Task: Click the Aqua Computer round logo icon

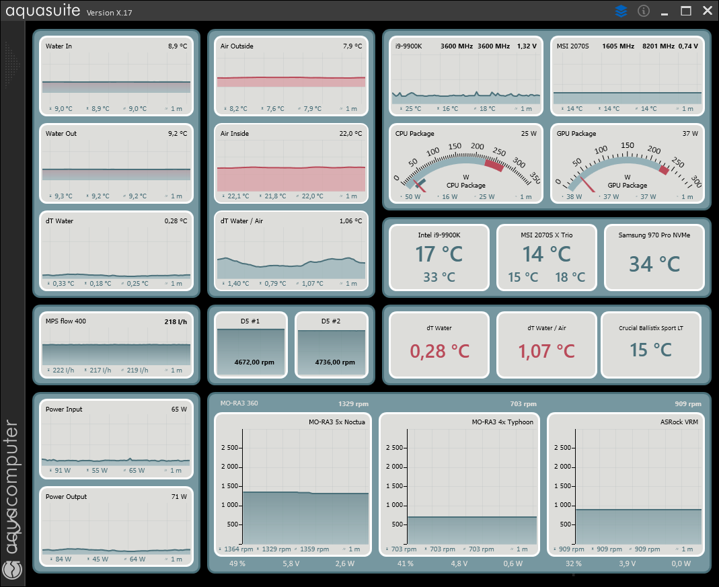Action: 12,570
